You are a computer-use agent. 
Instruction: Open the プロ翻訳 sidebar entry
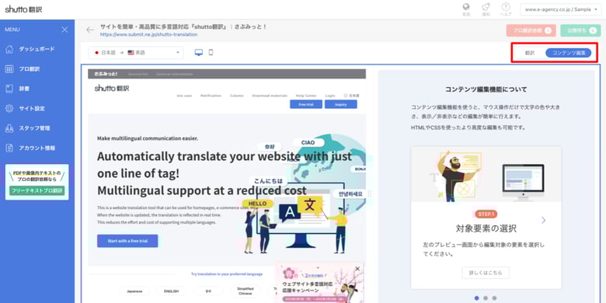[x=23, y=69]
